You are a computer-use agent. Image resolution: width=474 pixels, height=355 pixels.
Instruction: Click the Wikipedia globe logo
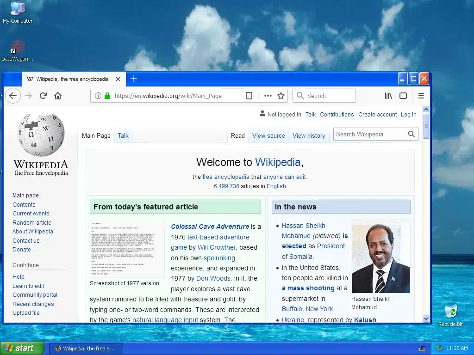click(41, 135)
